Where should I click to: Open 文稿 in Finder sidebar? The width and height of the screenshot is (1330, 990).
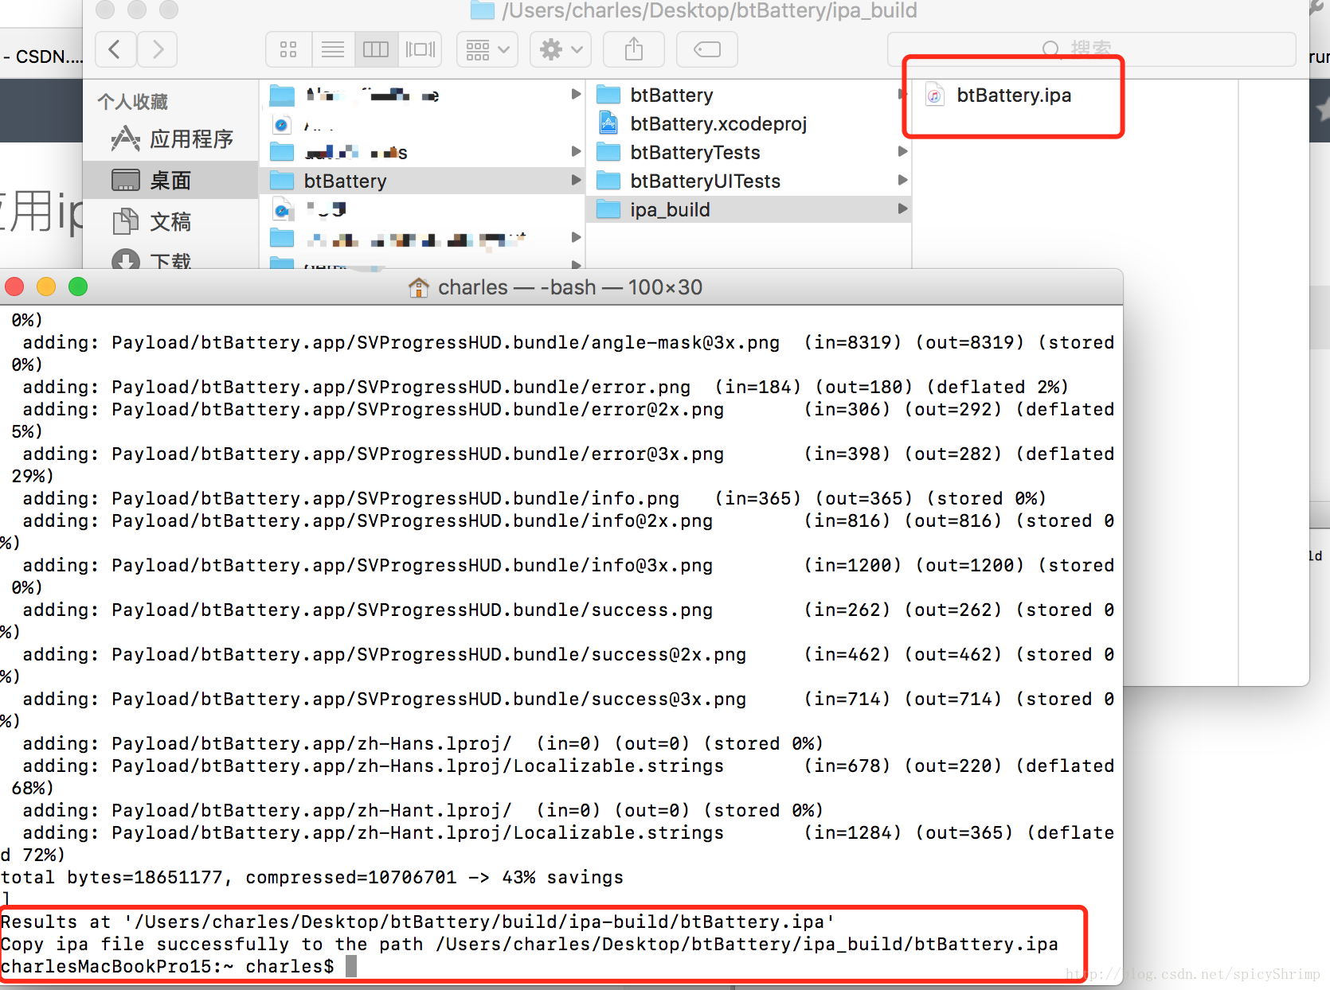(170, 222)
